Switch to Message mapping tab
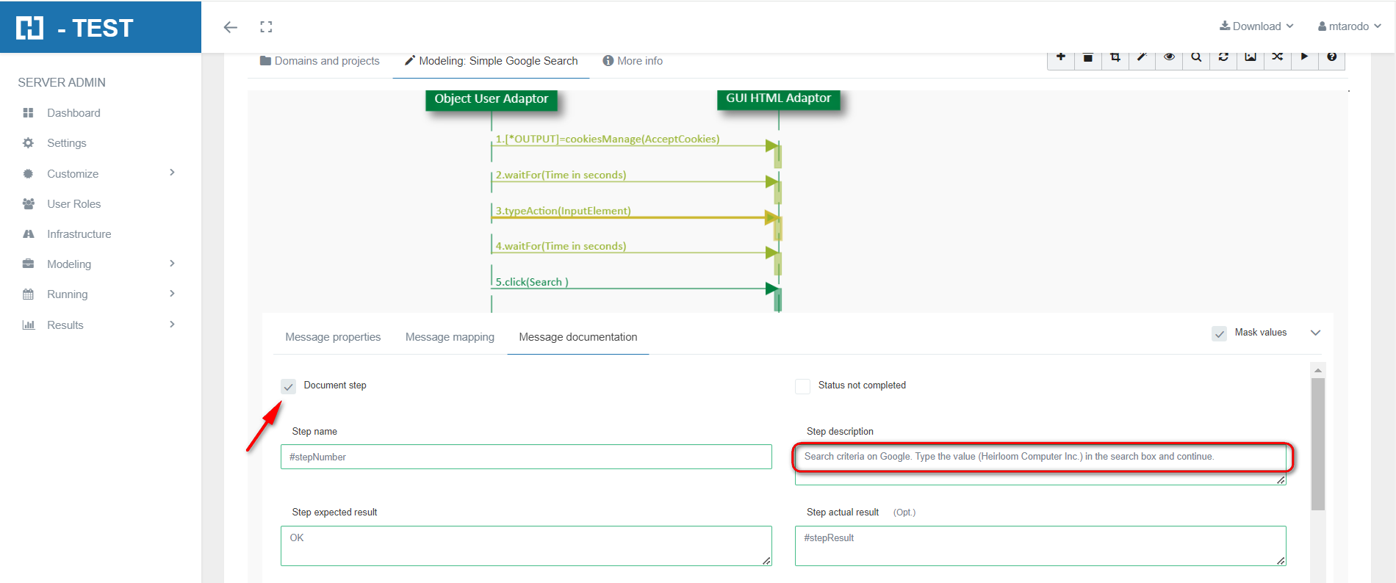Screen dimensions: 1396x583 point(450,337)
